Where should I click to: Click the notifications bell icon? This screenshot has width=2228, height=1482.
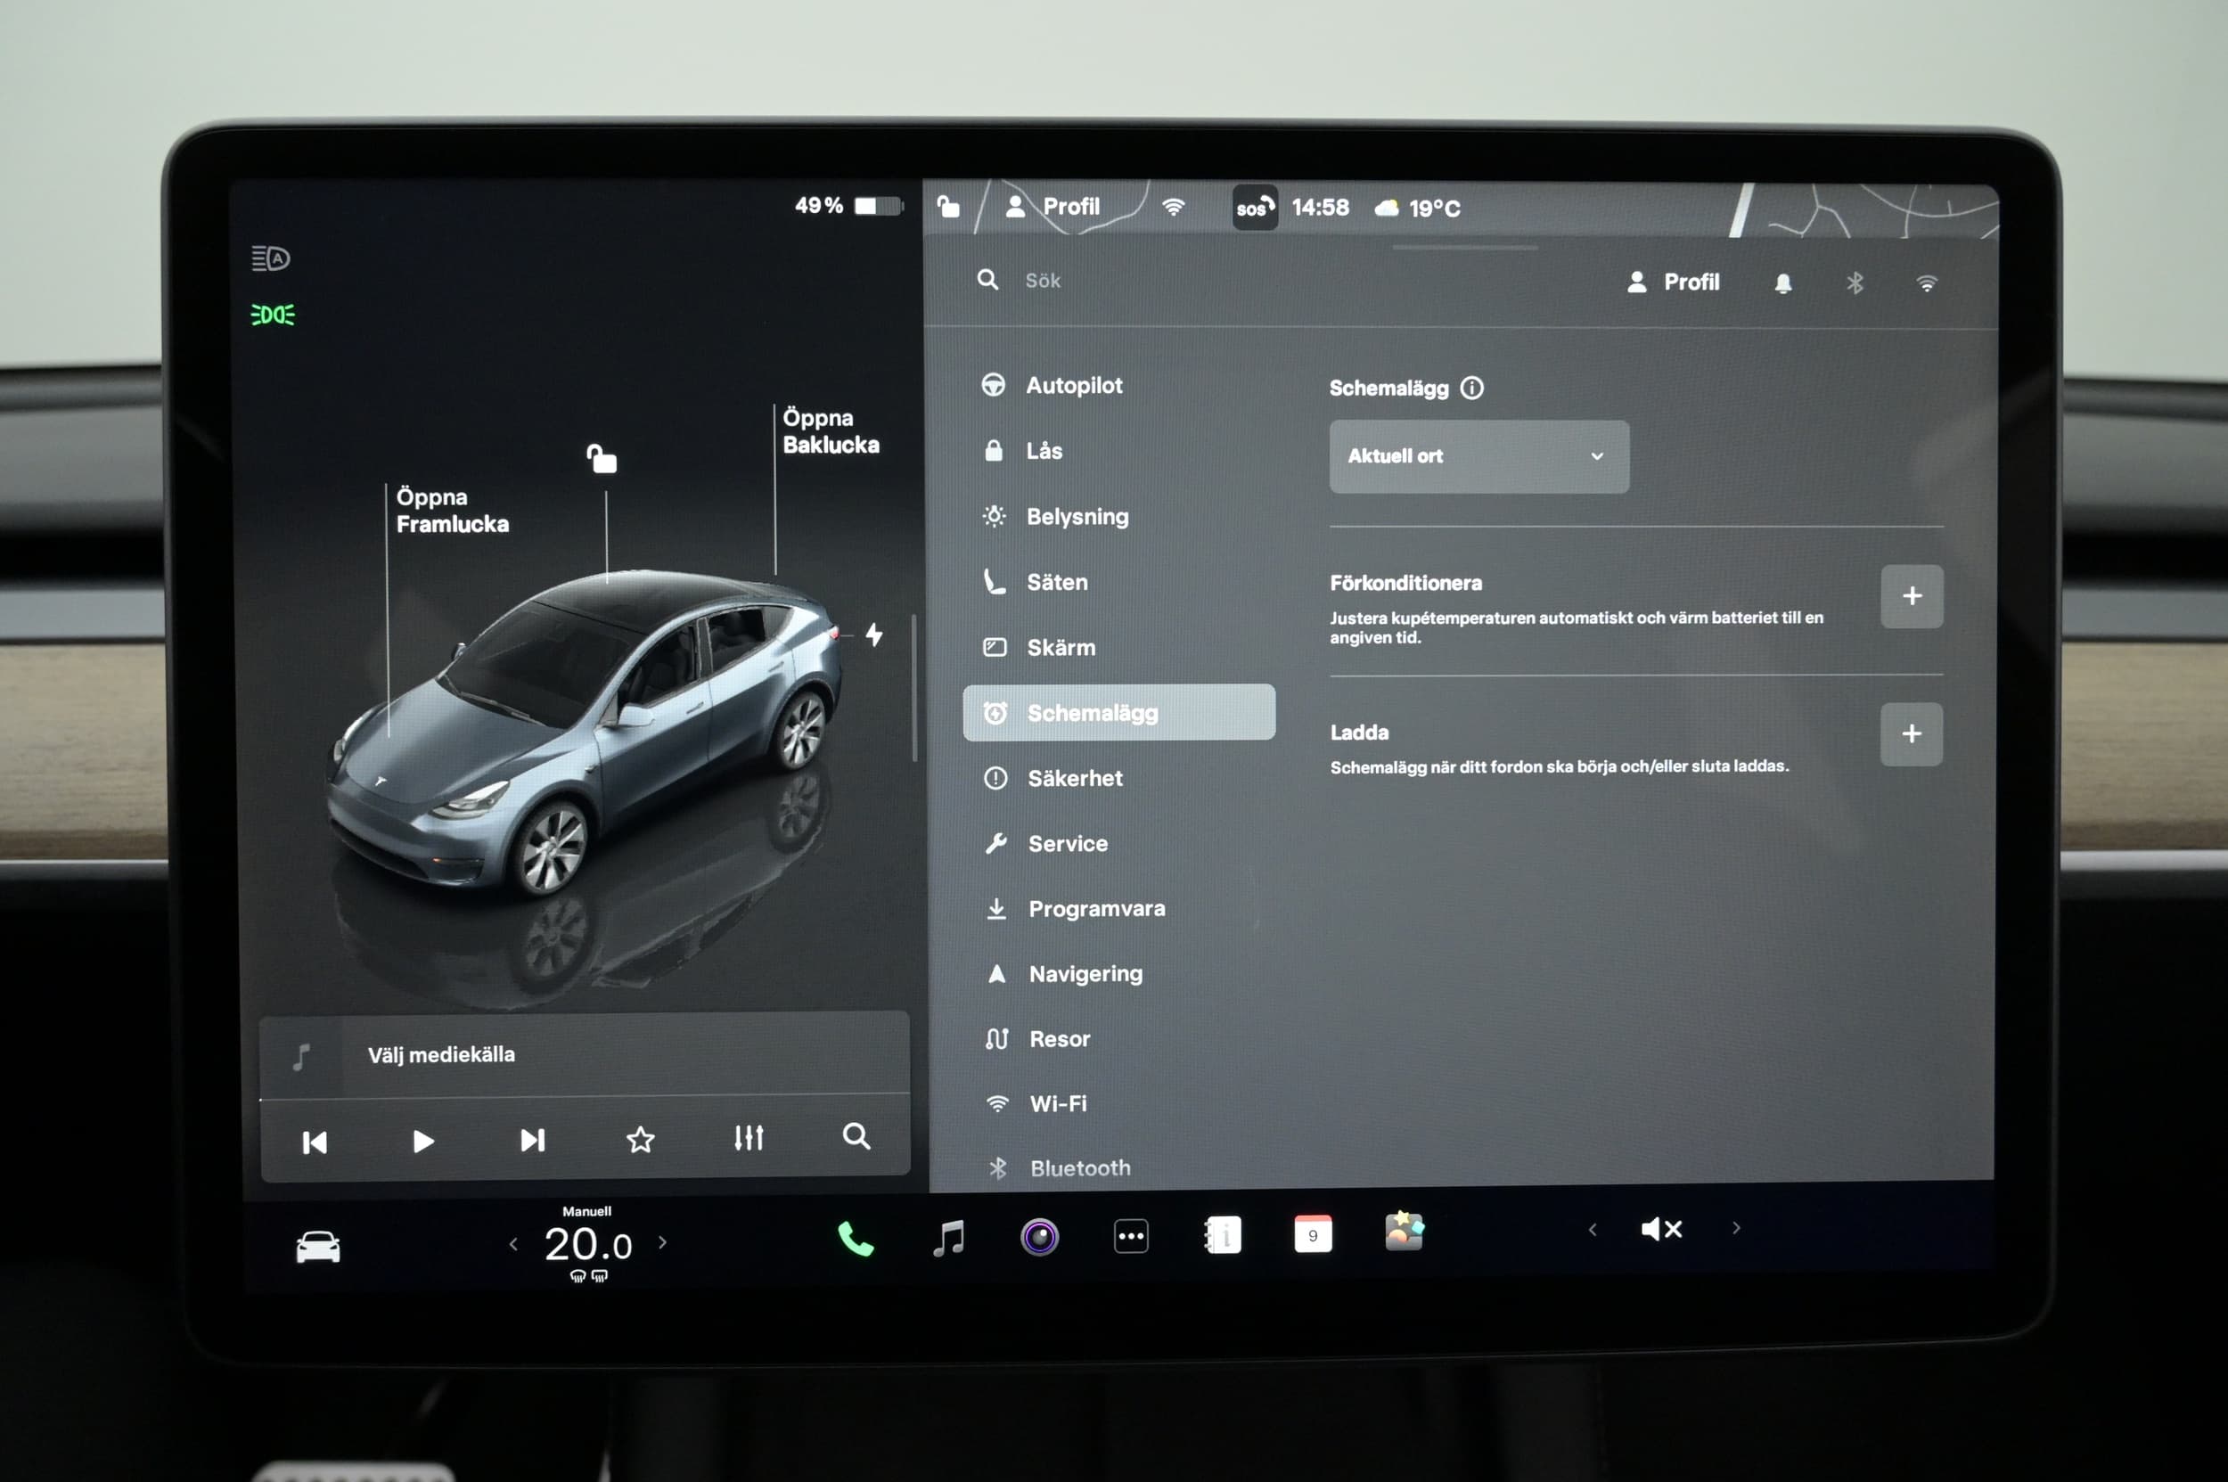tap(1782, 282)
